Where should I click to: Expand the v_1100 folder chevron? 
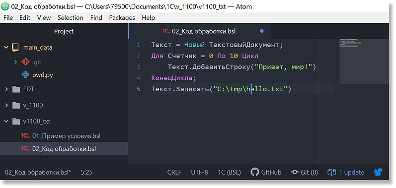point(6,105)
